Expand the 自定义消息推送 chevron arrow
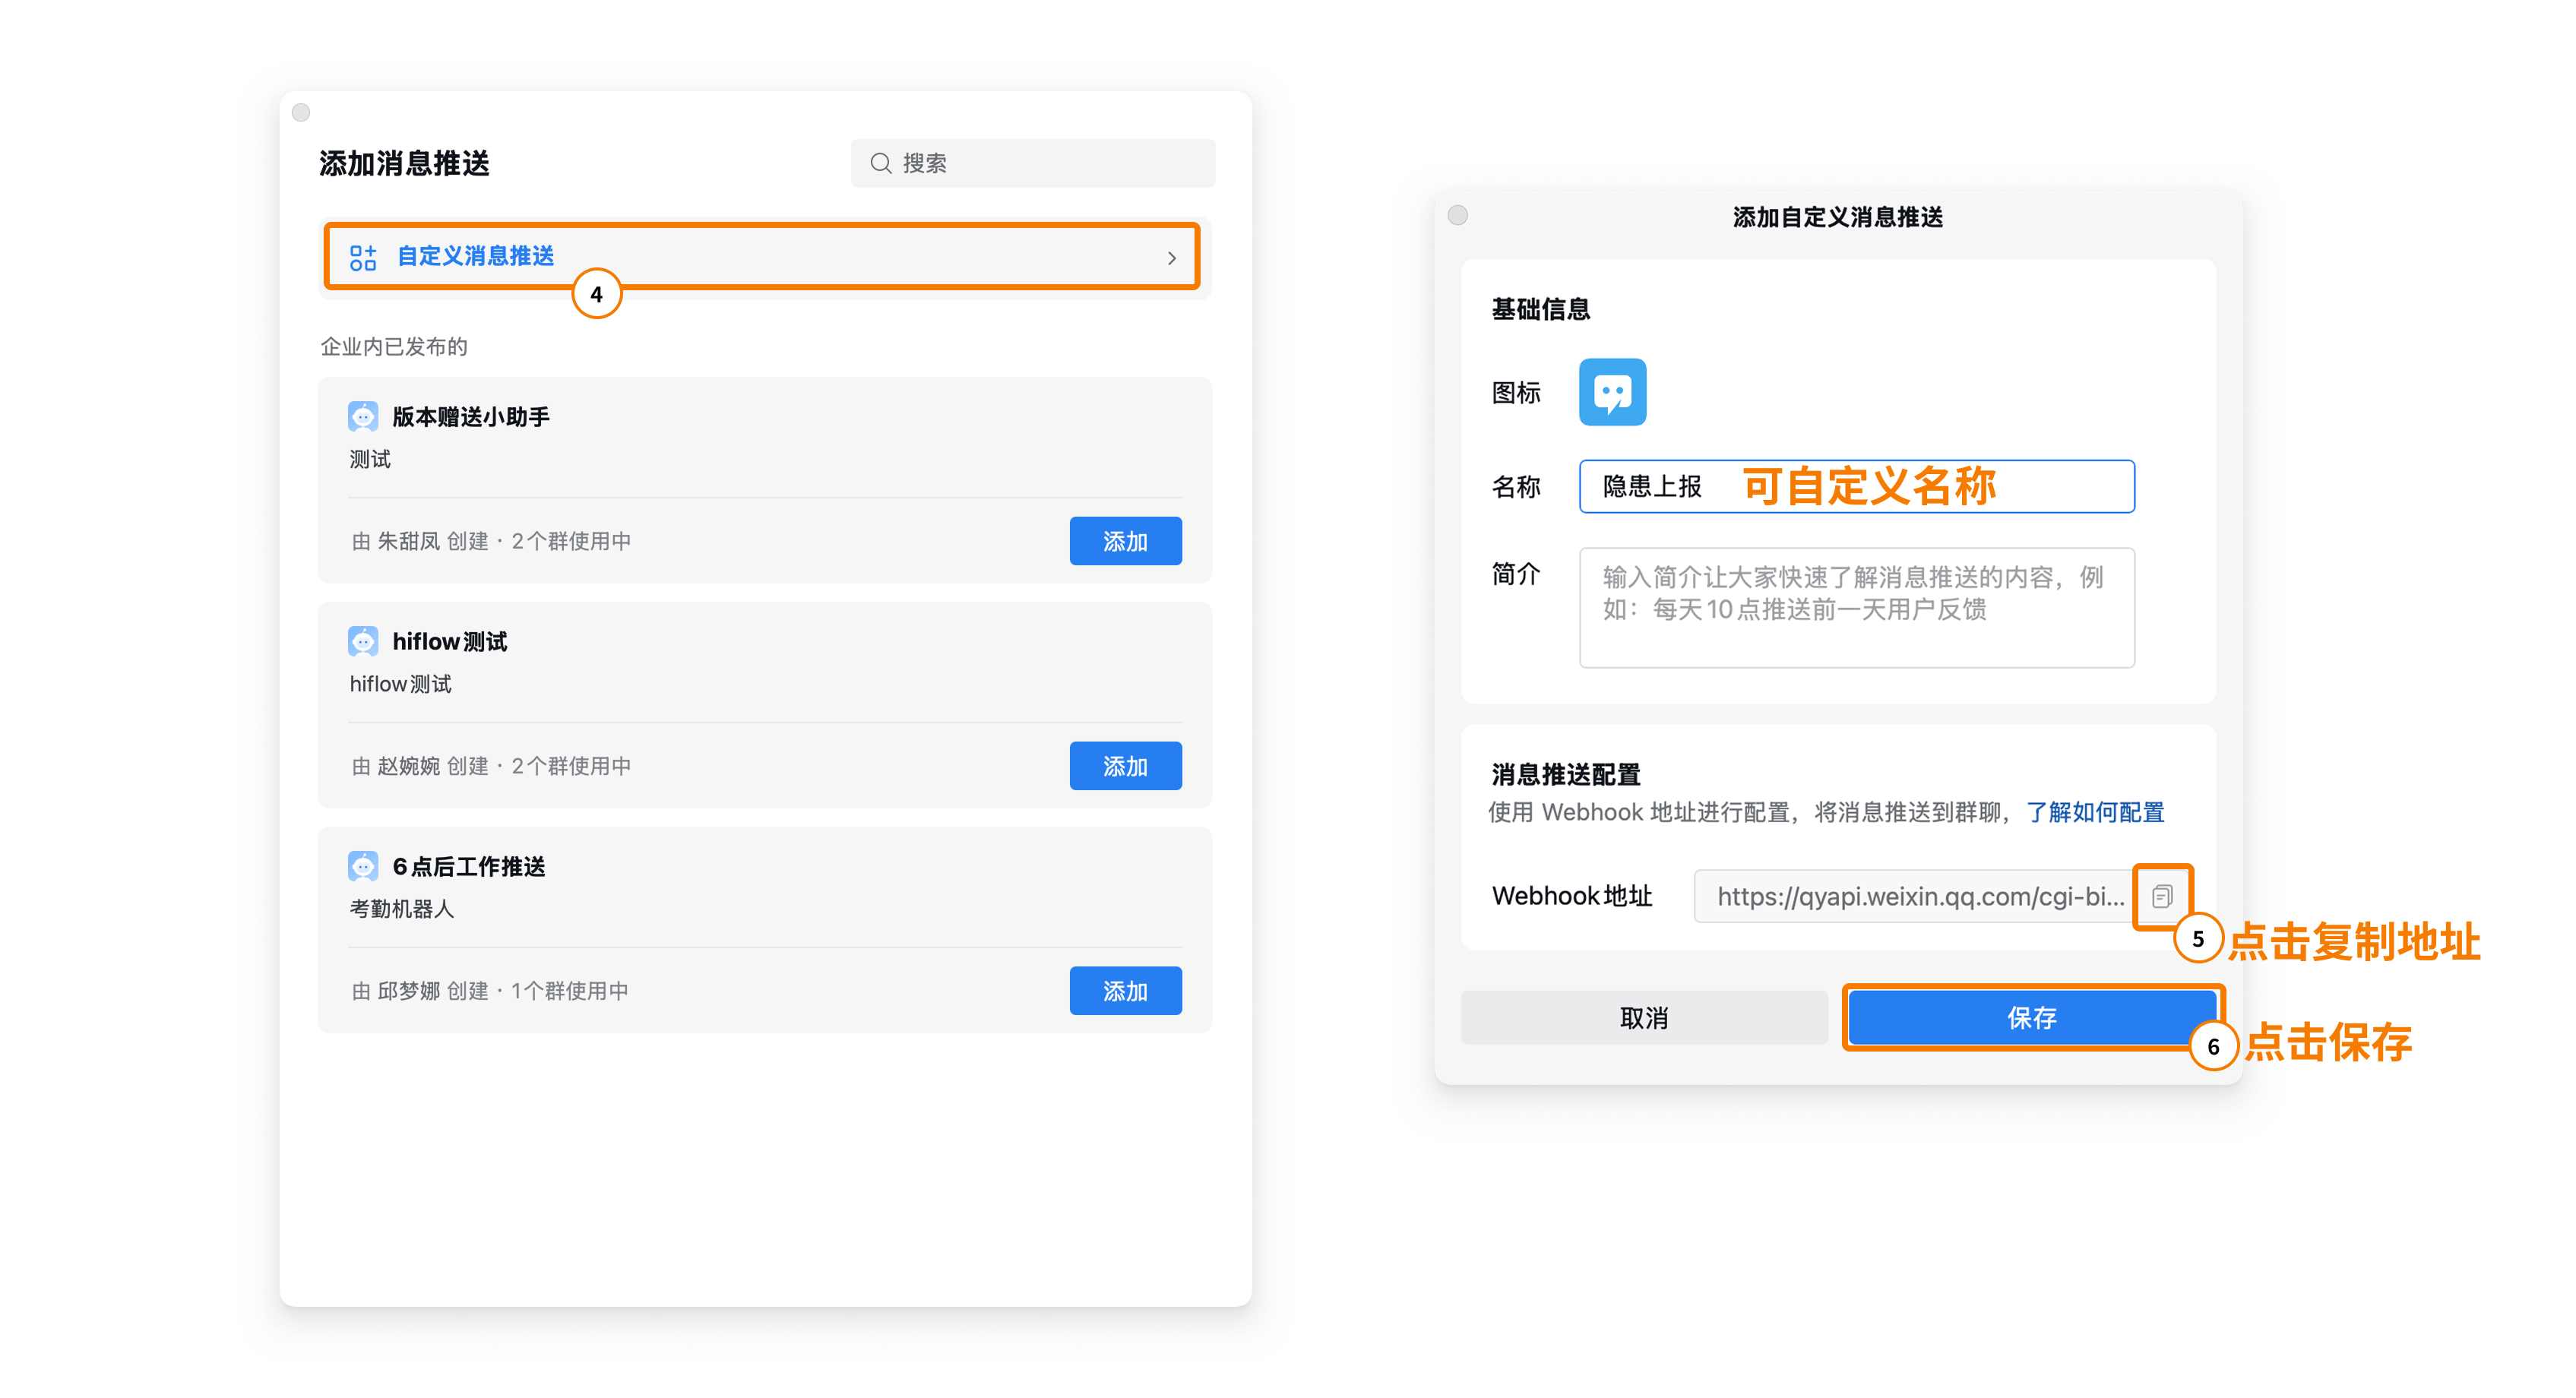This screenshot has width=2576, height=1398. [x=1171, y=258]
